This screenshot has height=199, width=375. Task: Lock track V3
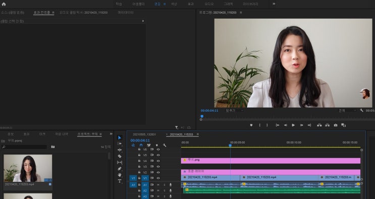point(139,167)
